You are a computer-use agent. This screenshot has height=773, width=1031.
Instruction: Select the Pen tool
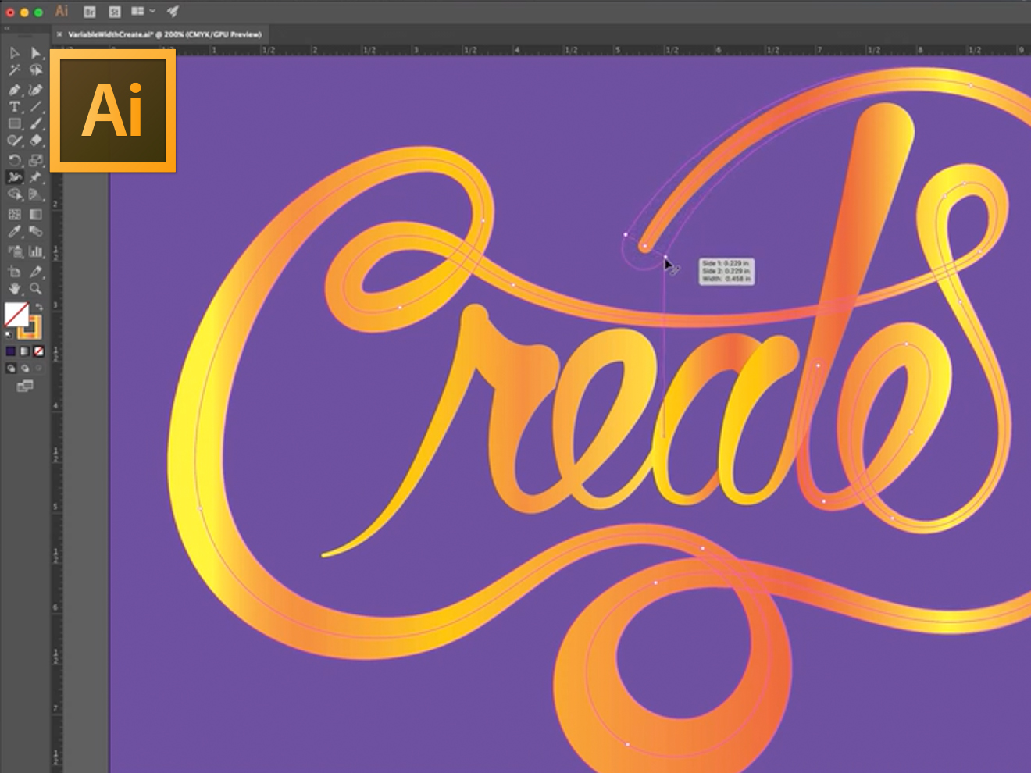coord(14,89)
